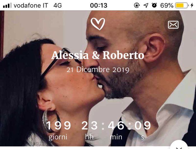The width and height of the screenshot is (196, 149).
Task: Tap the charging bolt icon
Action: pos(192,5)
